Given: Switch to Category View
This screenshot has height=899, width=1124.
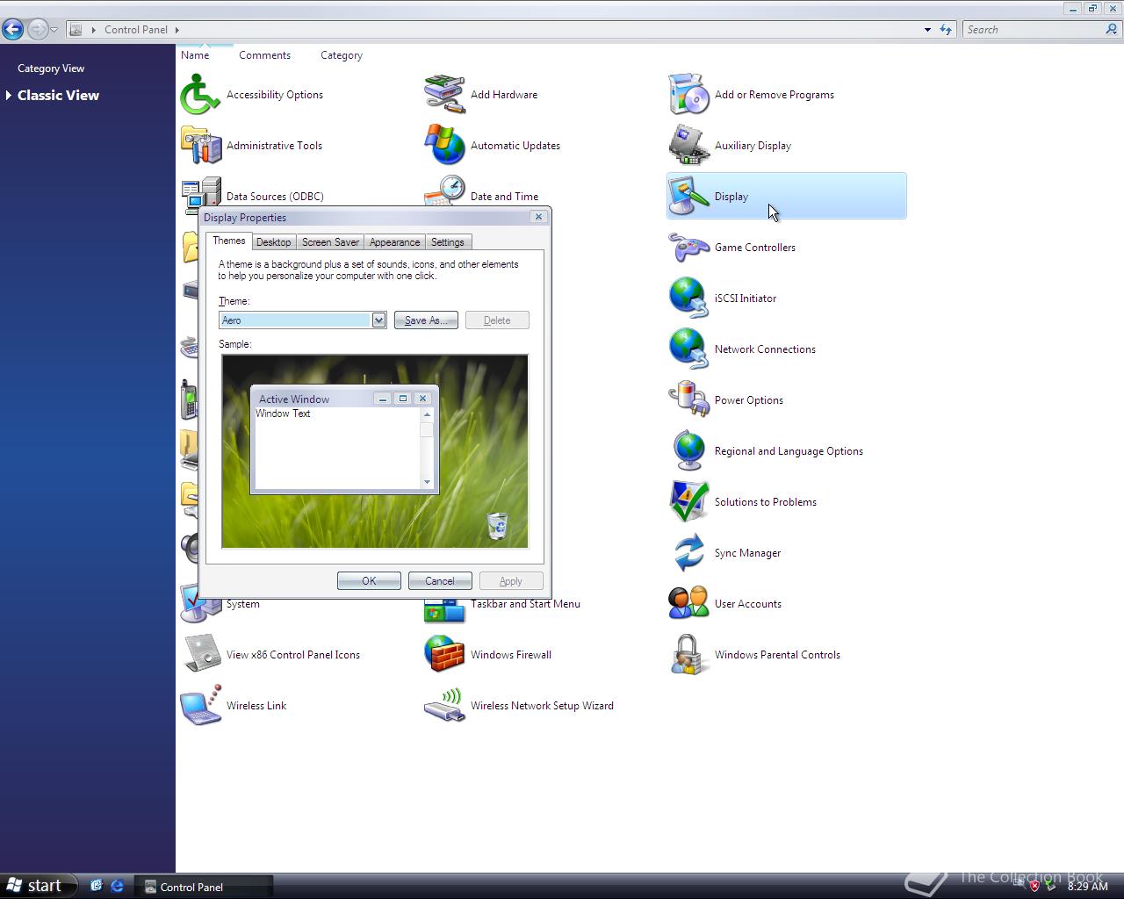Looking at the screenshot, I should [x=51, y=68].
